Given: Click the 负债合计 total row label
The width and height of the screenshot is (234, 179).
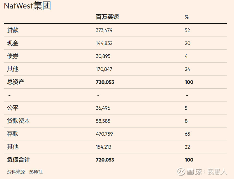Looking at the screenshot, I should [x=18, y=160].
